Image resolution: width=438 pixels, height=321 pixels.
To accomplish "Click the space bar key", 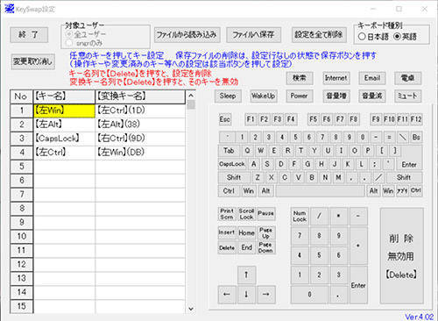I will [320, 191].
